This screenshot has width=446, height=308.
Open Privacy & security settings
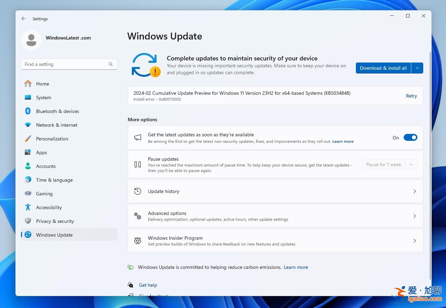pos(55,221)
